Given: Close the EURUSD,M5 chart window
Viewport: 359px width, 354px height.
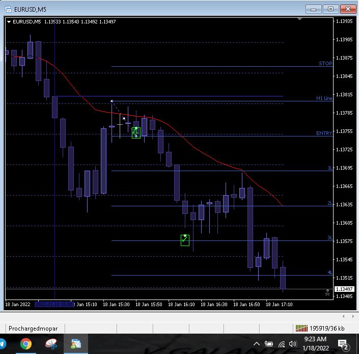Looking at the screenshot, I should 348,9.
